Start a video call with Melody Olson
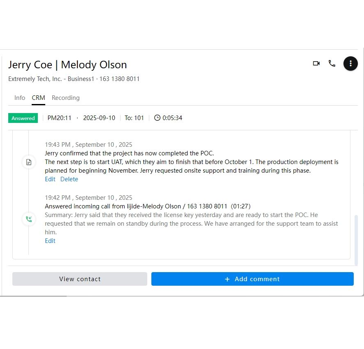364x349 pixels. 316,63
